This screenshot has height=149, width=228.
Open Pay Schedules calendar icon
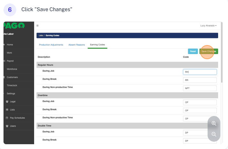coord(7,118)
